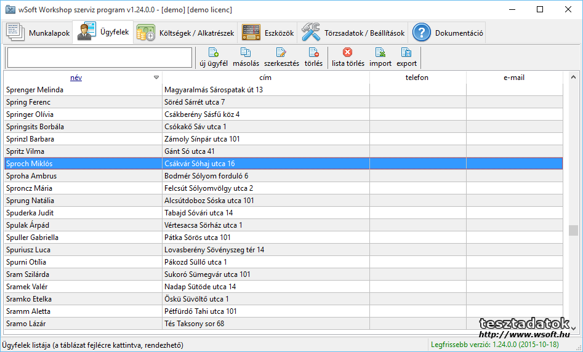
Task: Click the import icon in toolbar
Action: (x=380, y=53)
